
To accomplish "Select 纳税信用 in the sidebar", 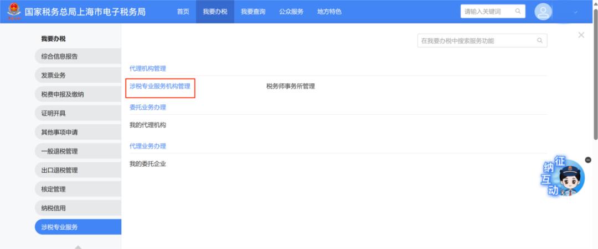I will [78, 208].
